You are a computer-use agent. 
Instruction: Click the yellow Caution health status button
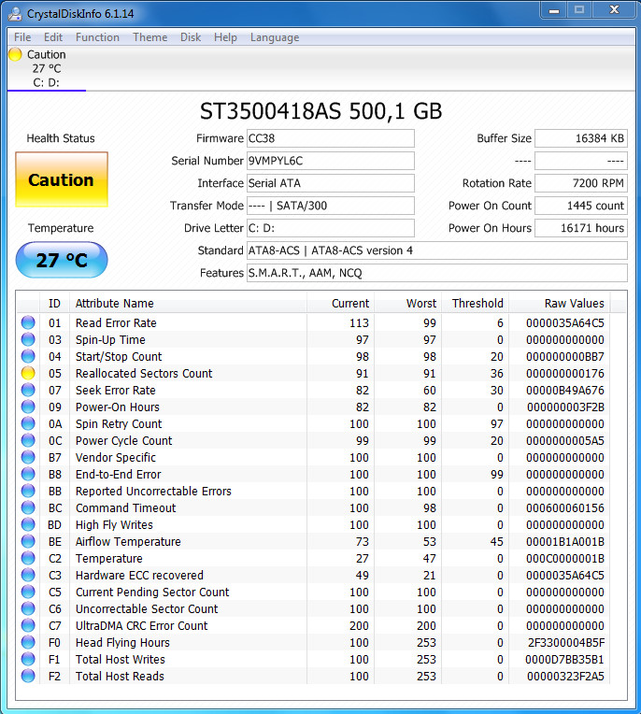[x=62, y=179]
